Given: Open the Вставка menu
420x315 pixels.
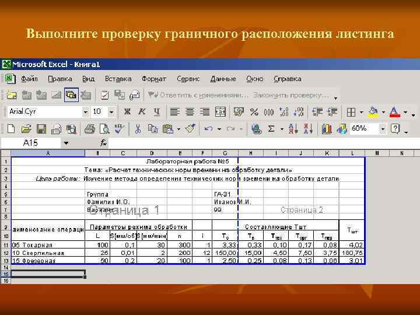Looking at the screenshot, I should click(118, 79).
